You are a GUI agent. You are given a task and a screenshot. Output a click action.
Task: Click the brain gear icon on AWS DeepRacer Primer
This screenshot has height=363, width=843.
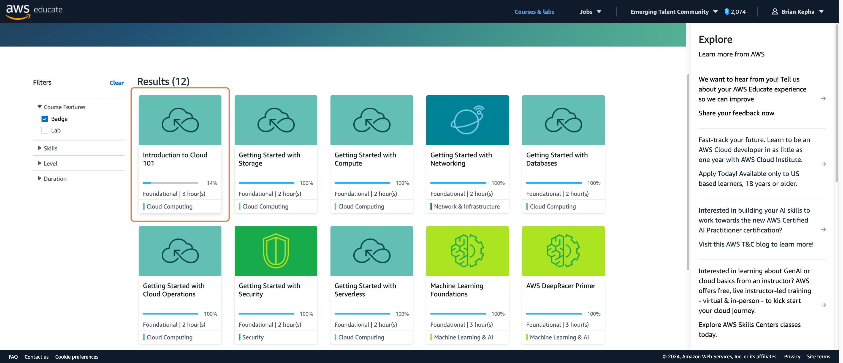click(x=563, y=251)
